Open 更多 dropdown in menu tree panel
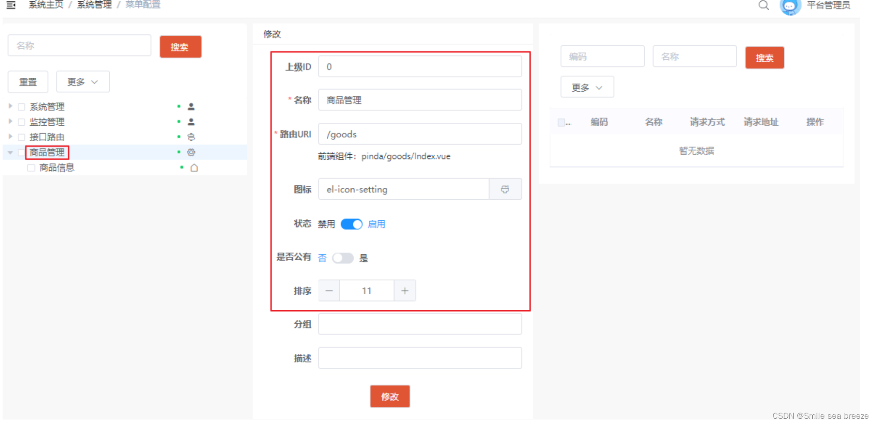 point(83,82)
